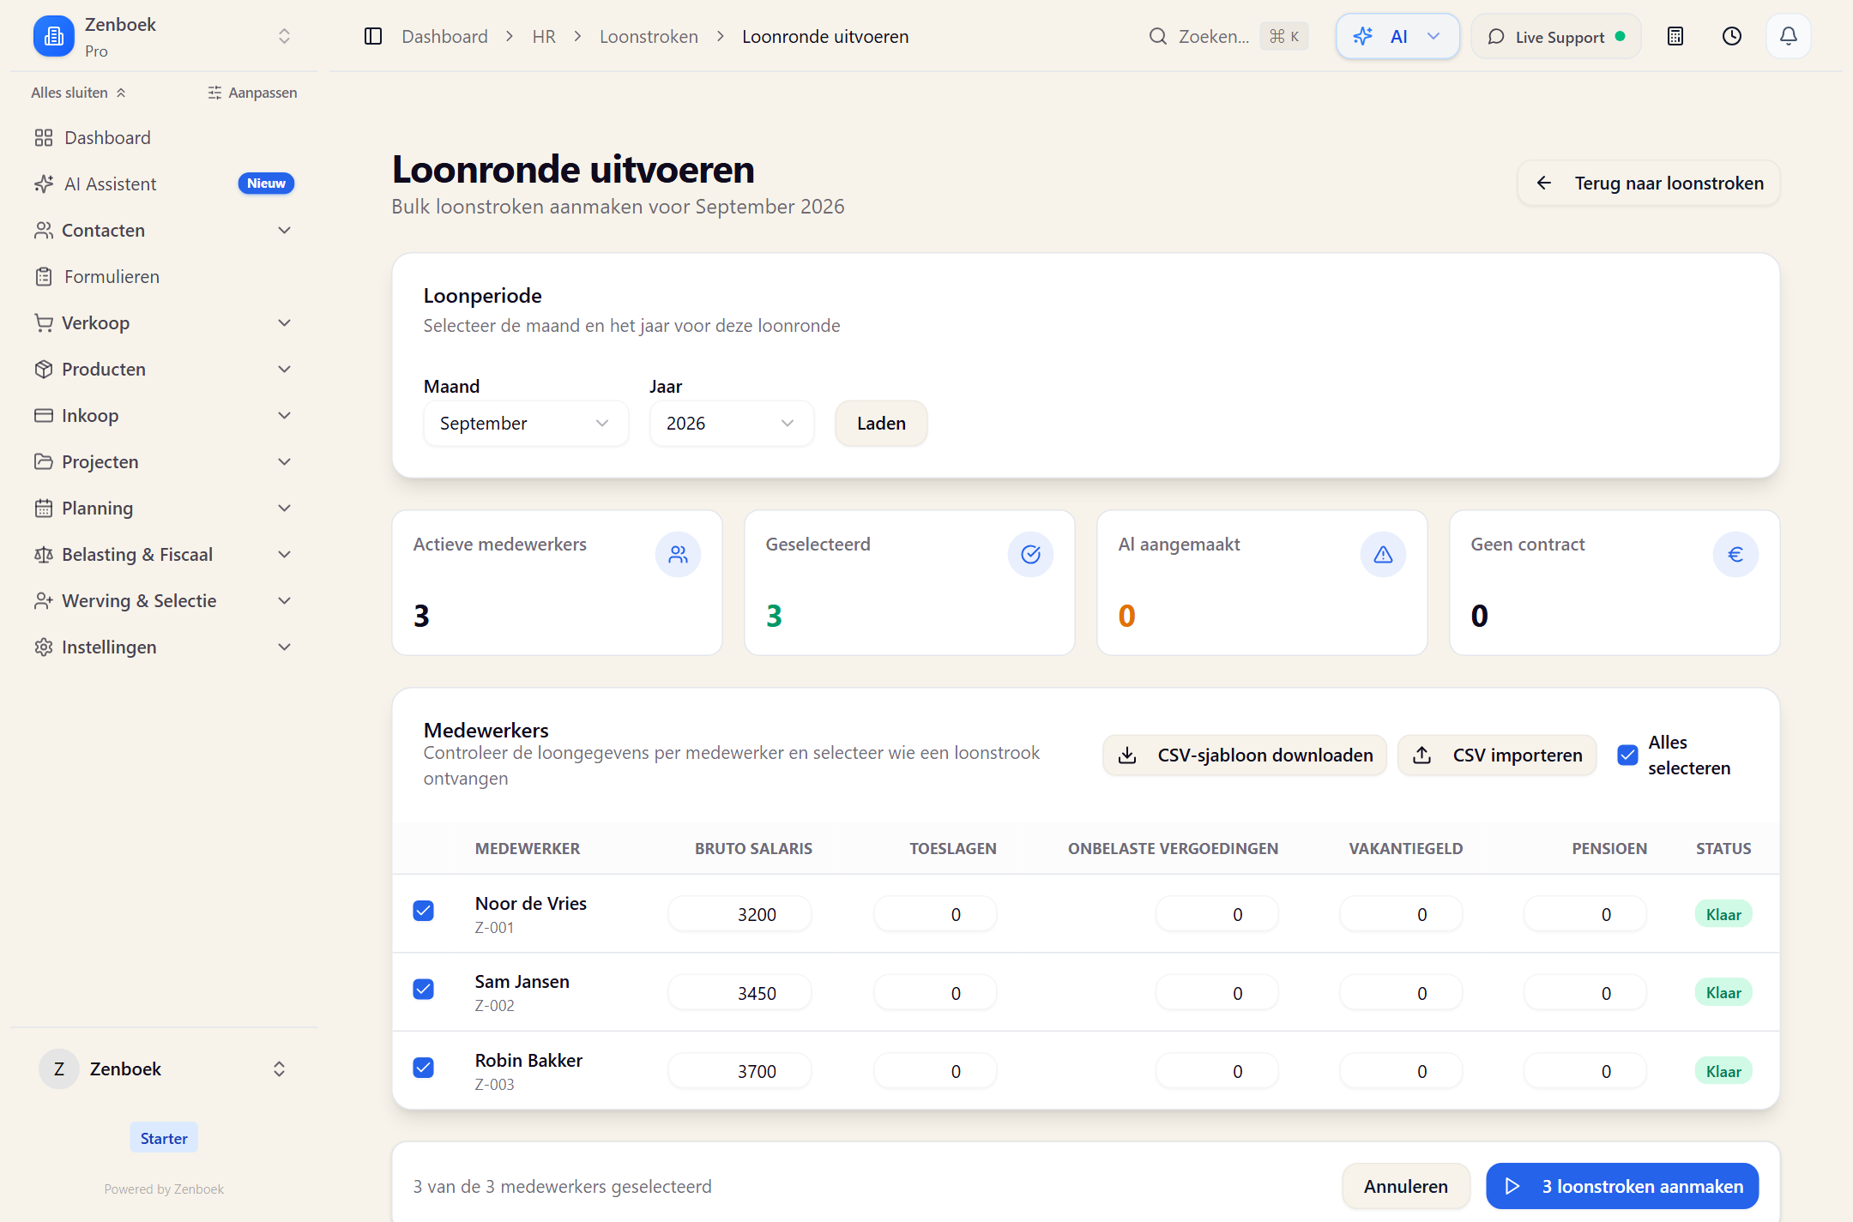This screenshot has height=1222, width=1853.
Task: Click Terug naar loonstroken button
Action: [1648, 183]
